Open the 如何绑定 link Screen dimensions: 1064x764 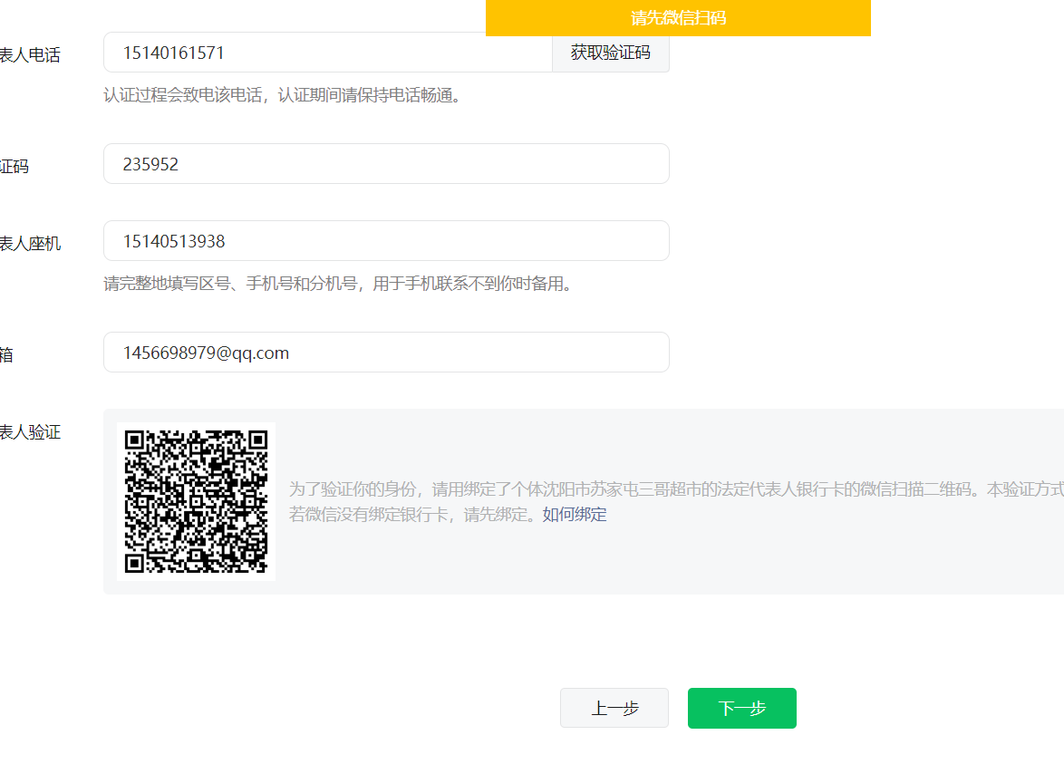(574, 514)
